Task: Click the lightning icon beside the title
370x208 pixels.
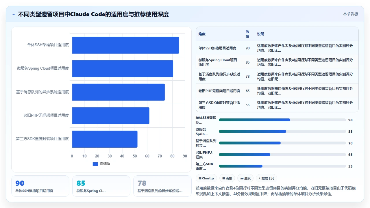Action: point(14,14)
